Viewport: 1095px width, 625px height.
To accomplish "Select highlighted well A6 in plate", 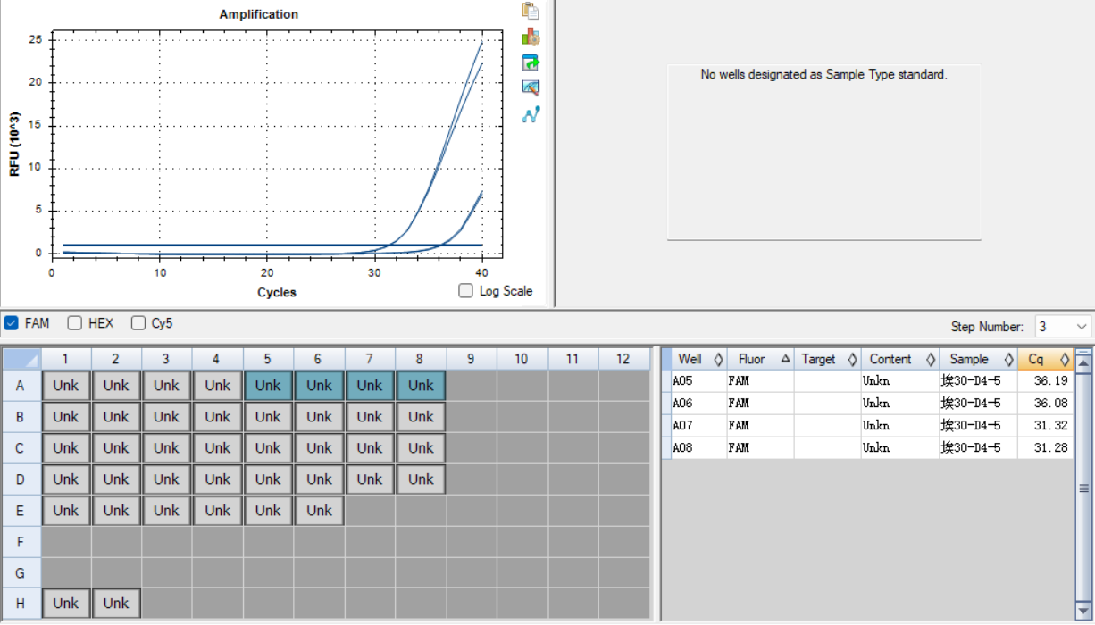I will pos(319,386).
